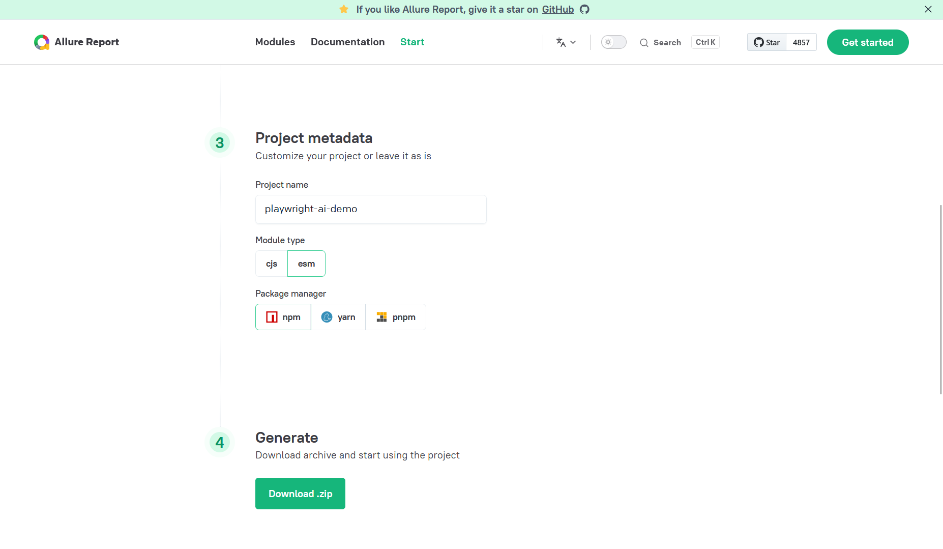The image size is (943, 549).
Task: Open the Modules menu item
Action: pyautogui.click(x=275, y=42)
